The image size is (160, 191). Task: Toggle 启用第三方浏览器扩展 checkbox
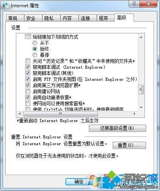point(28,85)
